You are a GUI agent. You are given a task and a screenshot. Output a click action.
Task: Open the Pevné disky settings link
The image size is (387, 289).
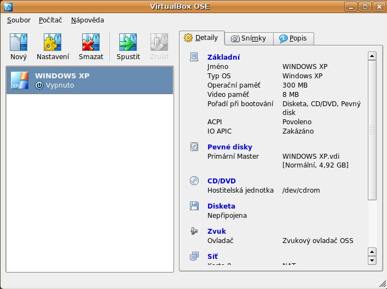(229, 147)
